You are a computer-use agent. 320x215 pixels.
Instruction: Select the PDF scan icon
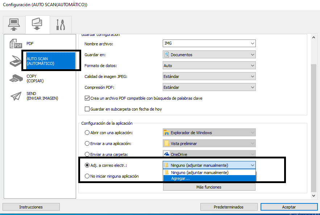(x=16, y=44)
